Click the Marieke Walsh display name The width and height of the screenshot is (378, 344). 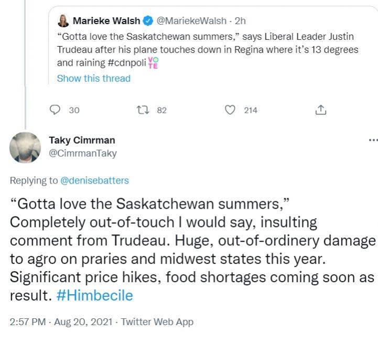[106, 21]
